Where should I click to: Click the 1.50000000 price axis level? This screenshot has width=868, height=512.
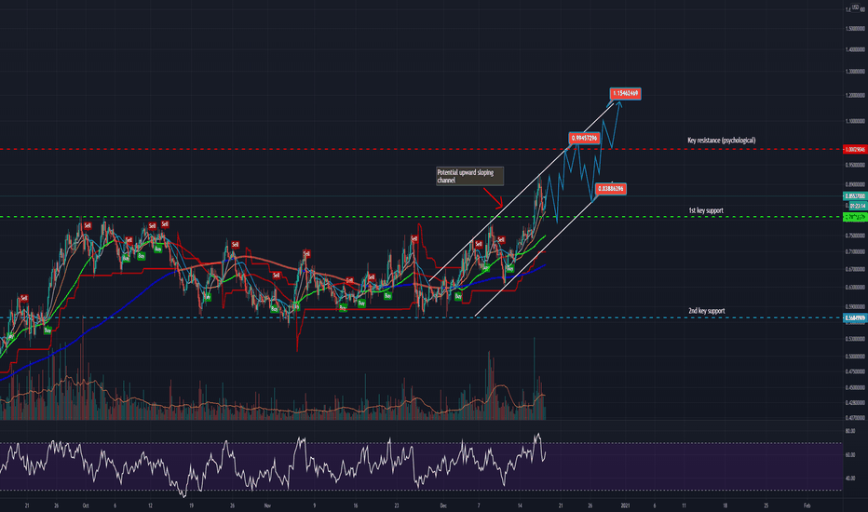855,28
